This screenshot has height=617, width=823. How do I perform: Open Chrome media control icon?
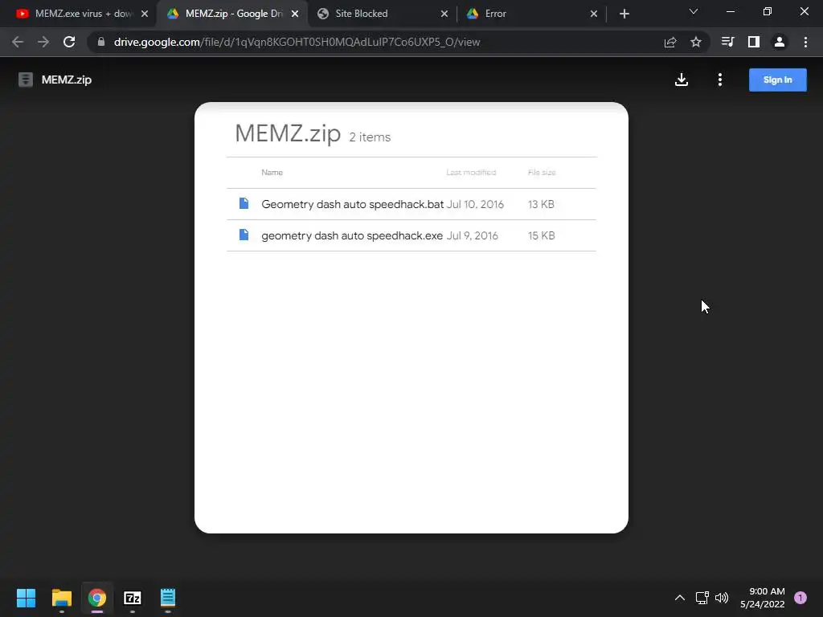727,42
